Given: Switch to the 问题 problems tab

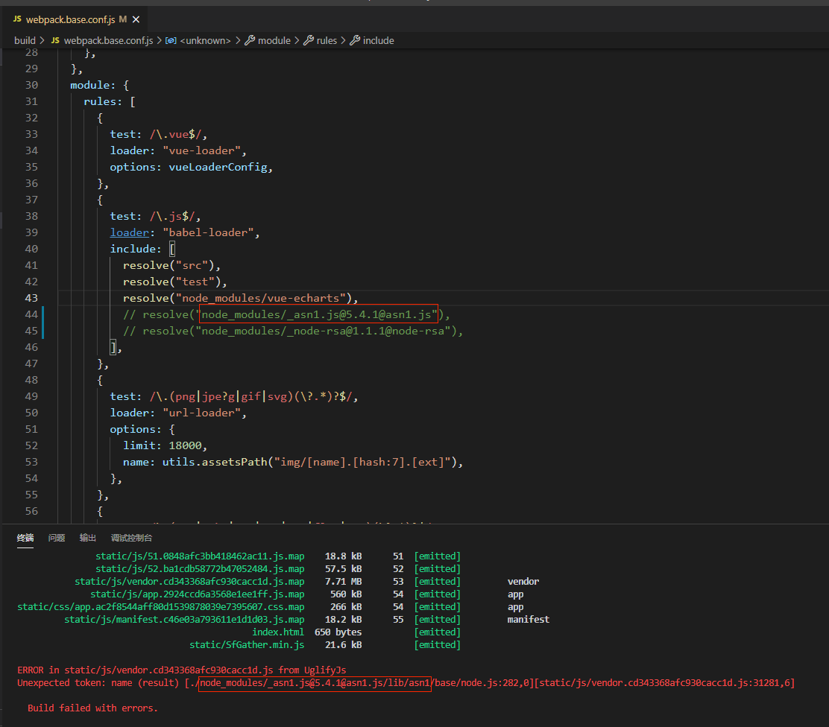Looking at the screenshot, I should pyautogui.click(x=57, y=538).
